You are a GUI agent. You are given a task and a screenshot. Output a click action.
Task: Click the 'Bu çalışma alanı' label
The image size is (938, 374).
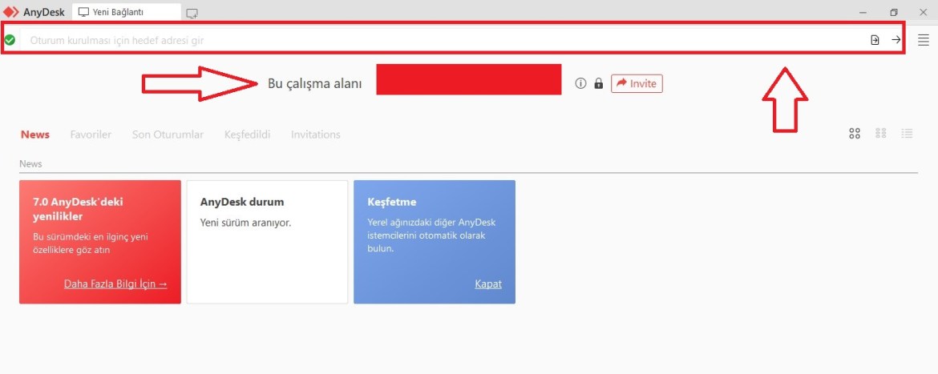pos(314,83)
